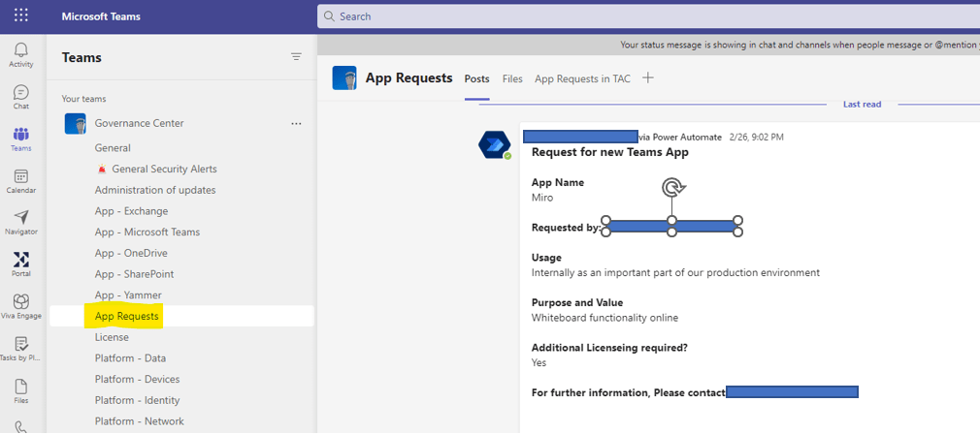This screenshot has height=434, width=980.
Task: Collapse the Governance Center team
Action: click(x=139, y=124)
